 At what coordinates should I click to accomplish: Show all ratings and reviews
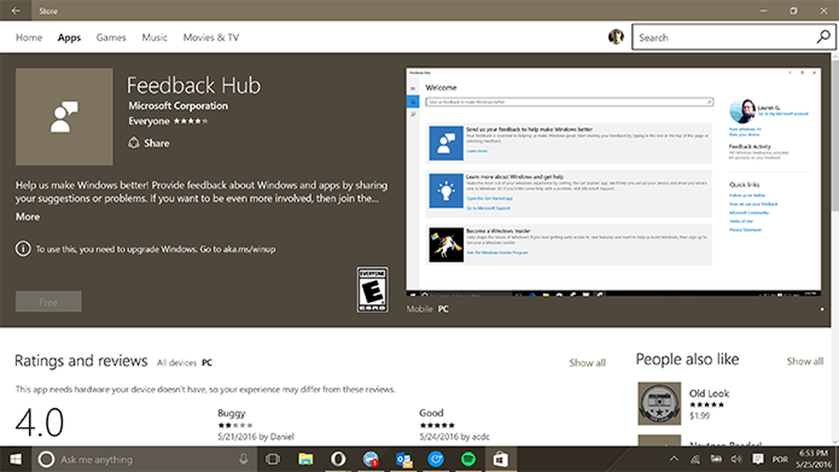coord(587,363)
